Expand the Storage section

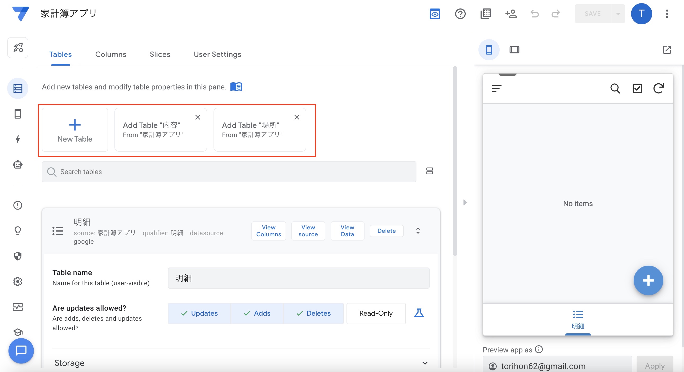425,363
